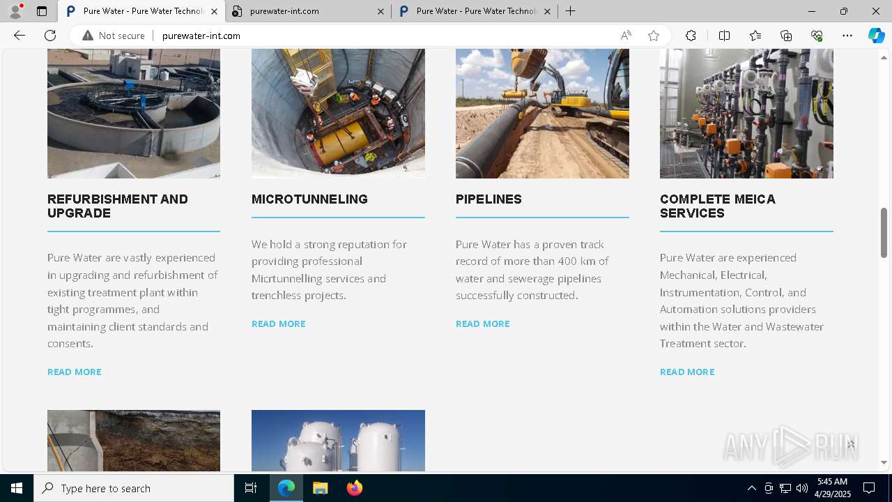Open Read More under Refurbishment and Upgrade
The height and width of the screenshot is (502, 892).
[75, 372]
